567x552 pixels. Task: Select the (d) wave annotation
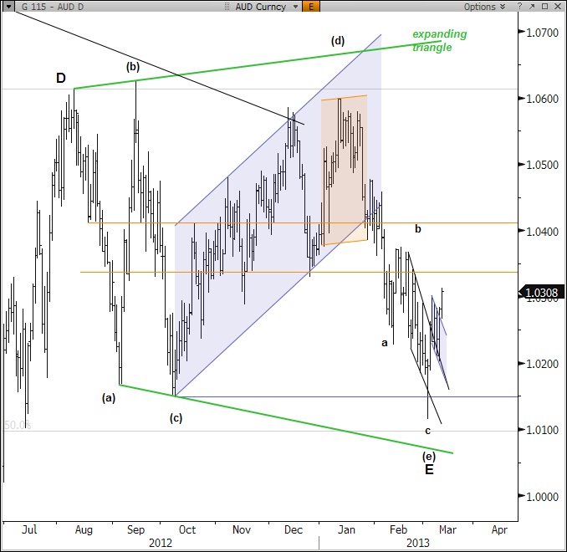(338, 40)
